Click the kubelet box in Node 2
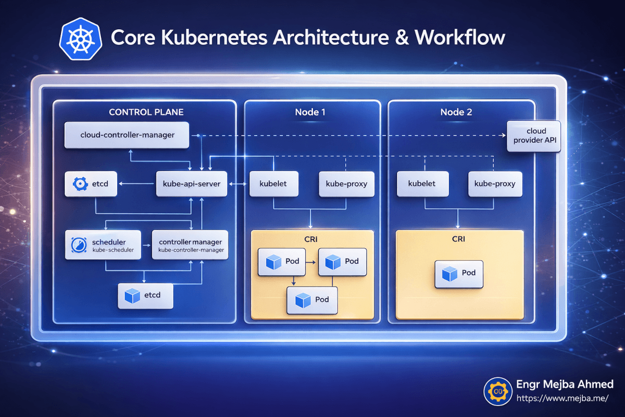 [x=421, y=184]
